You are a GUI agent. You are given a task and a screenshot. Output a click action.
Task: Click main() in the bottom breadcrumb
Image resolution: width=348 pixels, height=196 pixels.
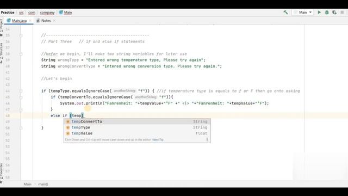coord(43,184)
